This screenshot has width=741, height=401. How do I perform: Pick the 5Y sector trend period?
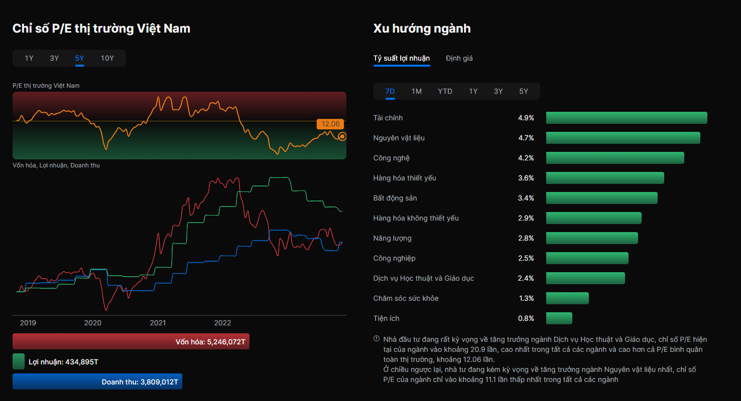point(524,91)
